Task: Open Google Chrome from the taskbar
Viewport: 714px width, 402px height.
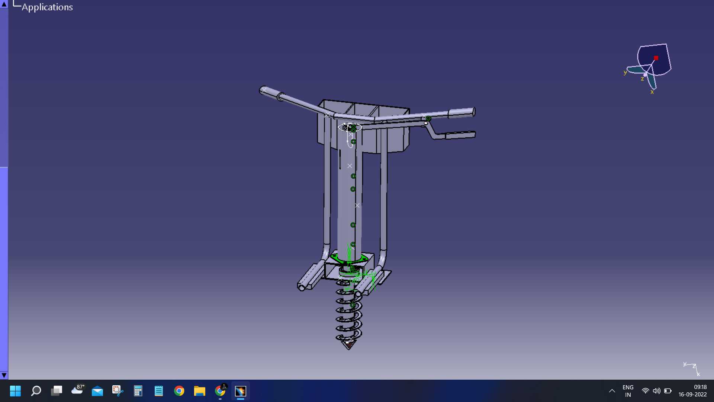Action: pyautogui.click(x=179, y=391)
